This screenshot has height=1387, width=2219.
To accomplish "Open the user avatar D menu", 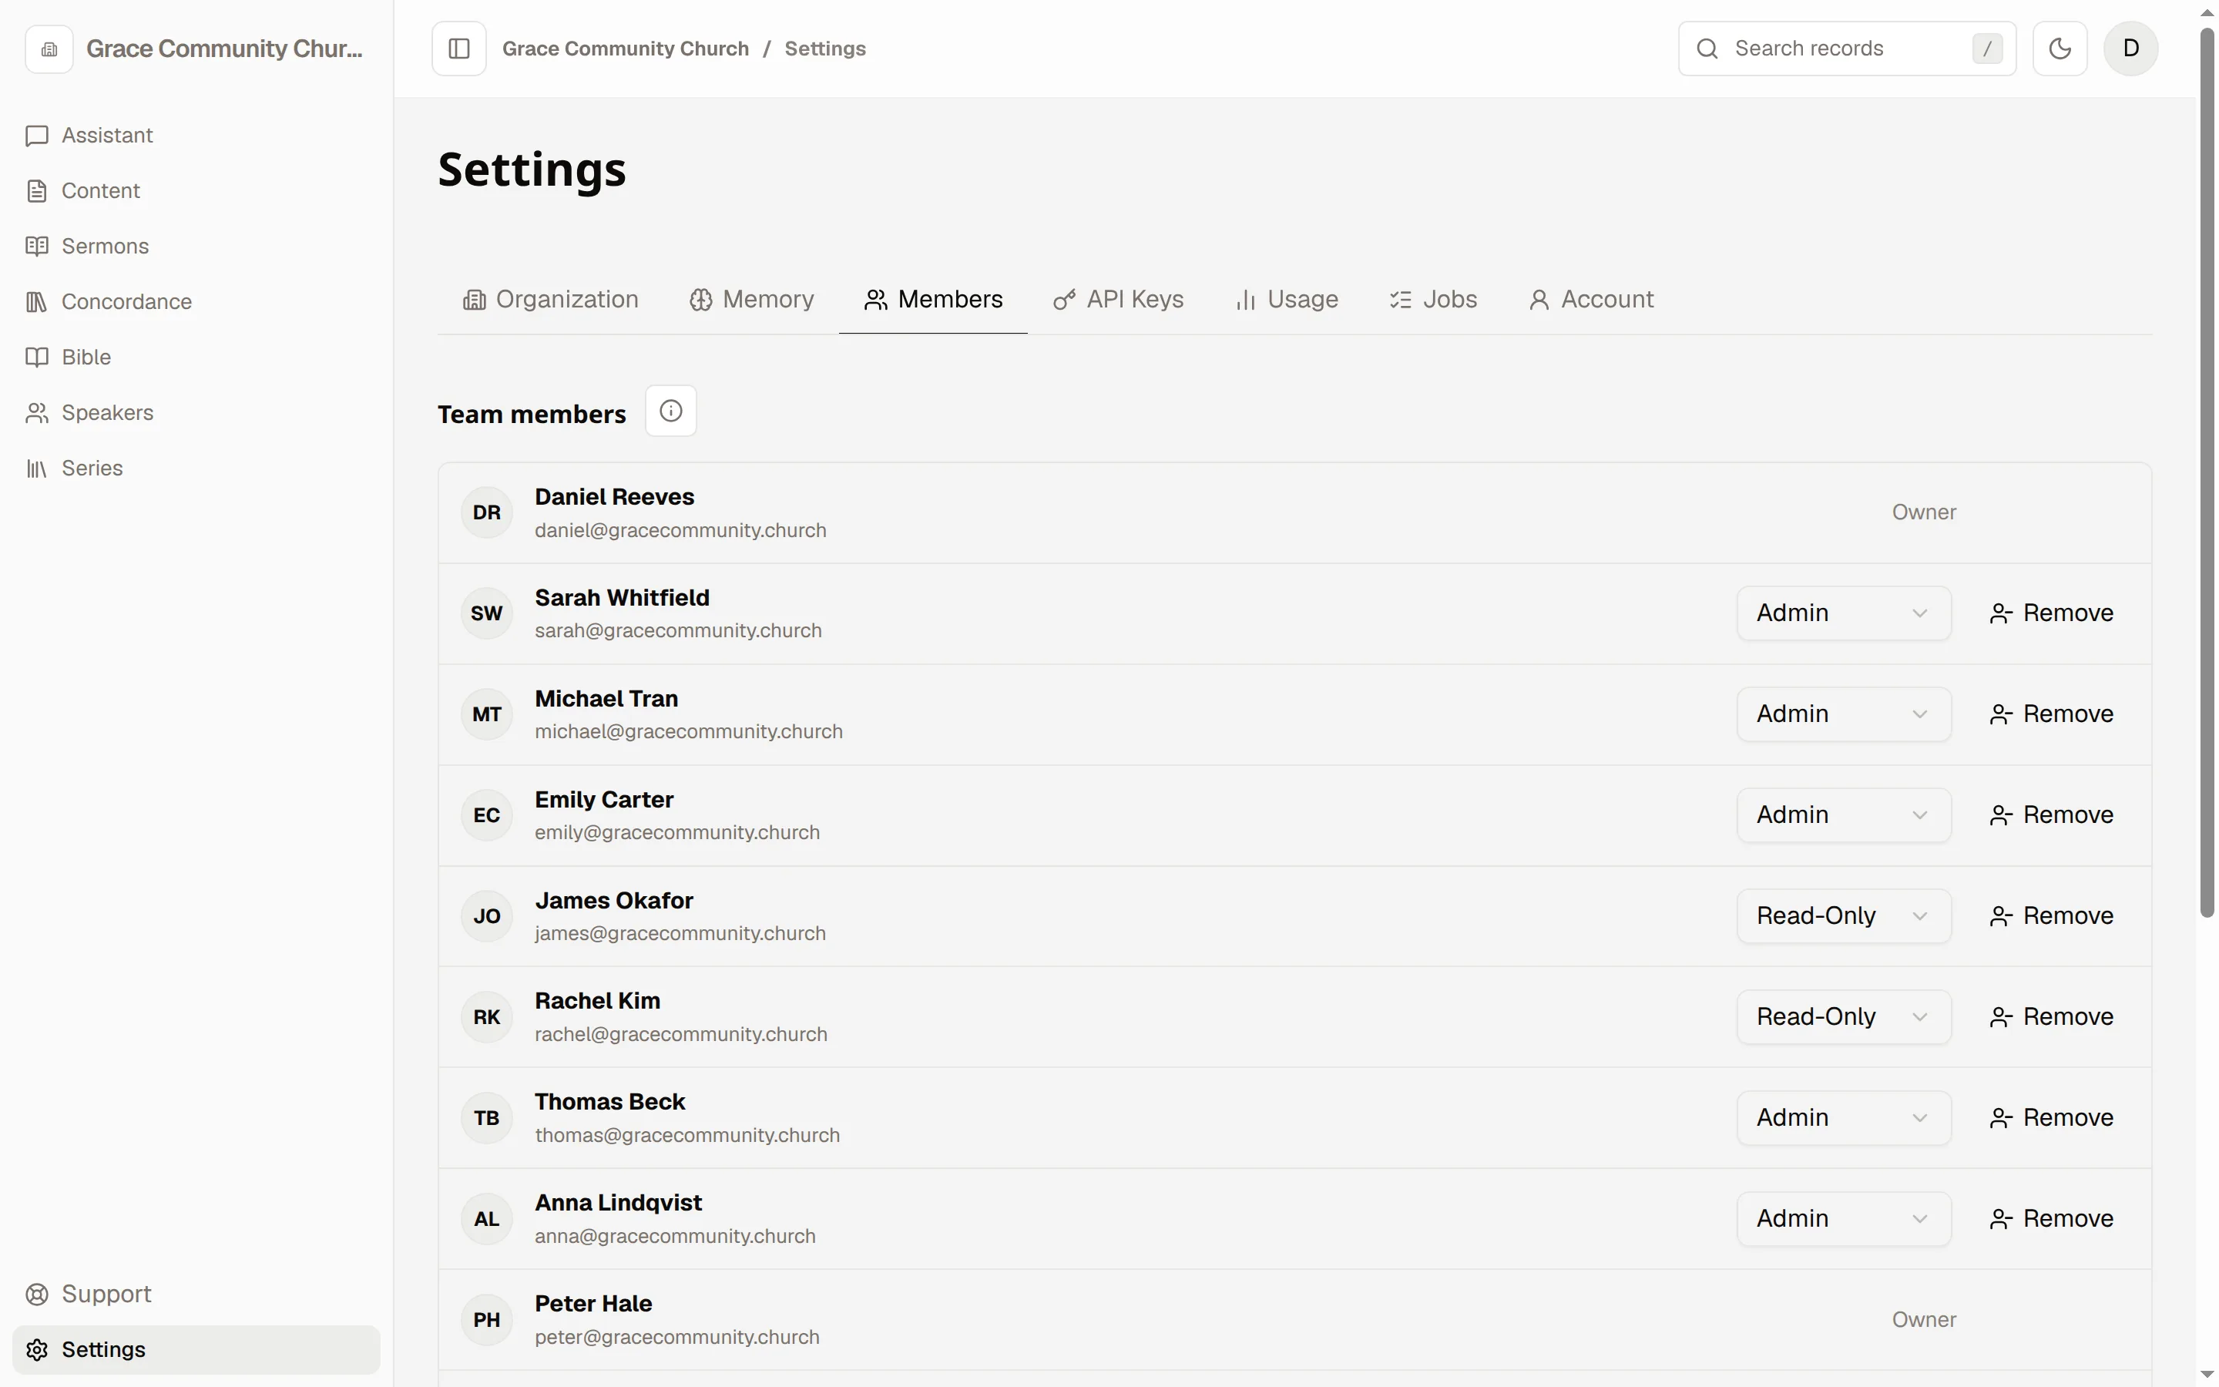I will [x=2131, y=49].
